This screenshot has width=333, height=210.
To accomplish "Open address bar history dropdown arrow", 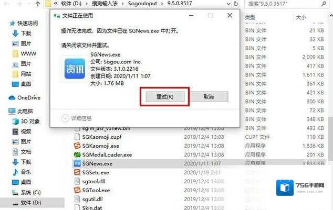I will [x=228, y=4].
